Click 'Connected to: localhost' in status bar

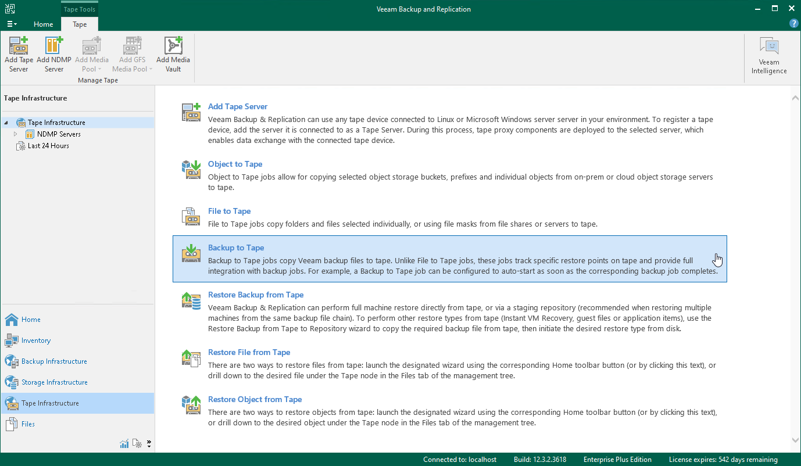460,460
